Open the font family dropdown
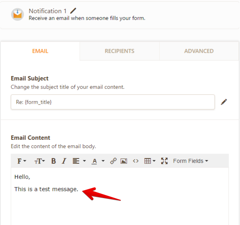The height and width of the screenshot is (225, 240). tap(22, 161)
